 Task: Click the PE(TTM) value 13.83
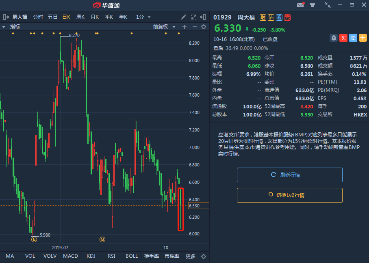(x=360, y=82)
